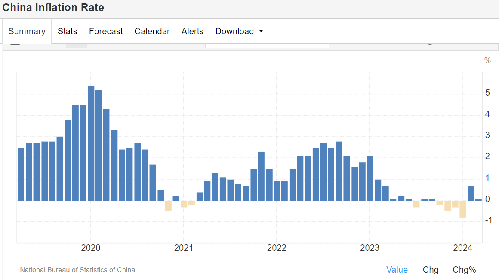The width and height of the screenshot is (499, 280).
Task: Select the Value display mode
Action: tap(397, 270)
